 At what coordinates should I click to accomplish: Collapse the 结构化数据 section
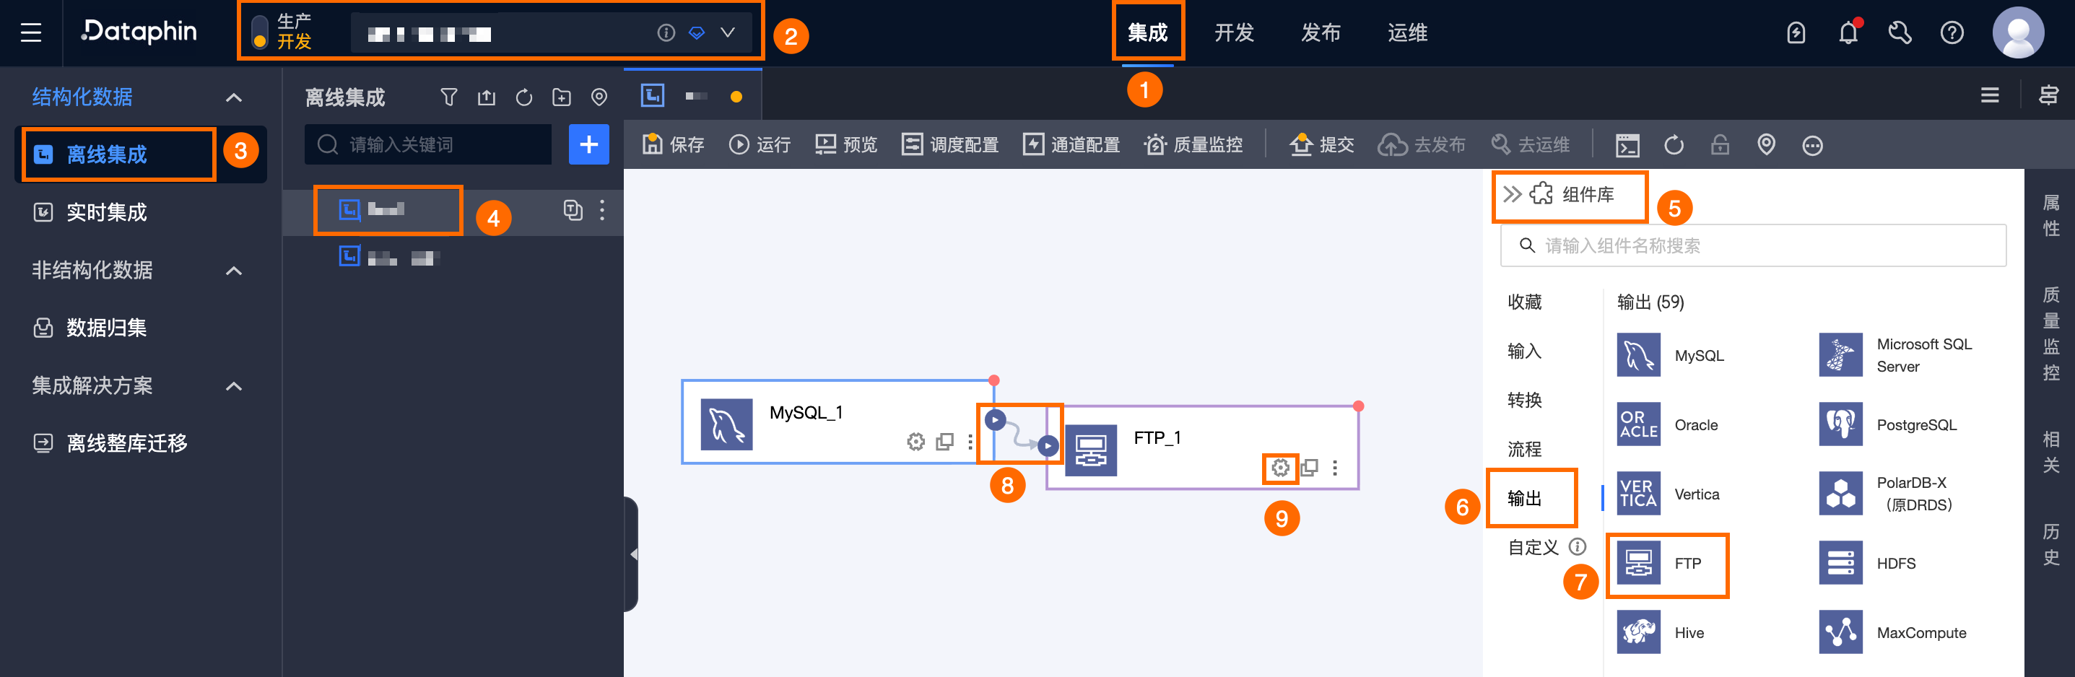click(234, 97)
